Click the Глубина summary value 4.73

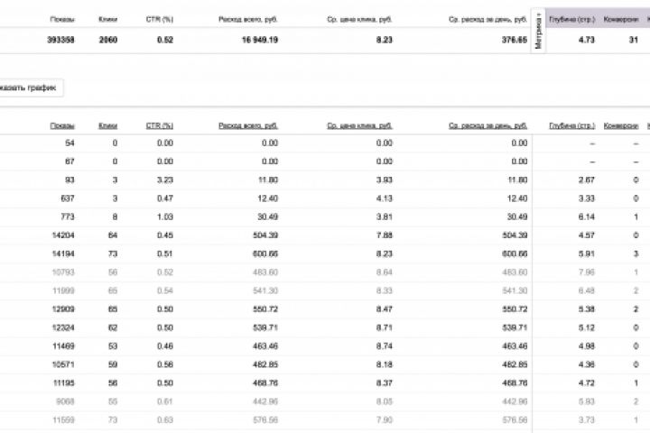586,40
